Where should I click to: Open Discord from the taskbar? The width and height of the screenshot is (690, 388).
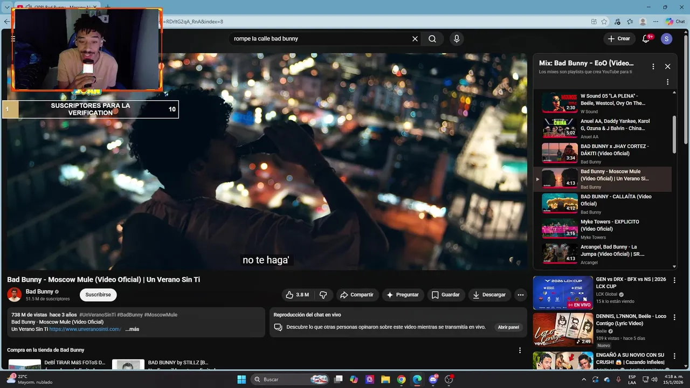(433, 379)
